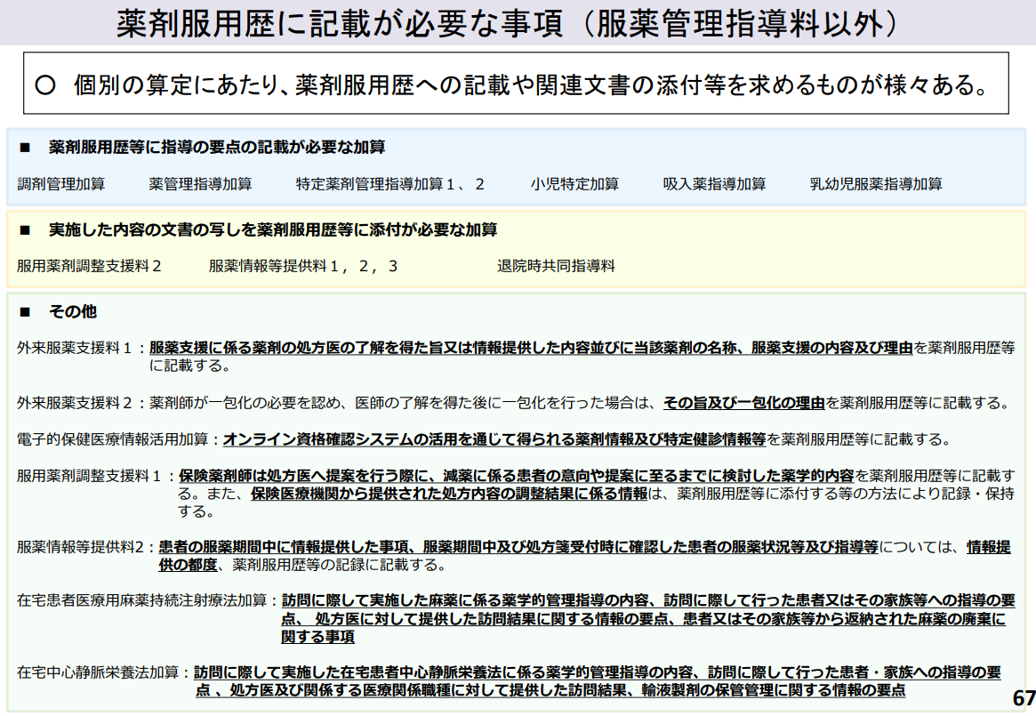This screenshot has width=1036, height=716.
Task: Click the page number 67
Action: pos(1023,698)
